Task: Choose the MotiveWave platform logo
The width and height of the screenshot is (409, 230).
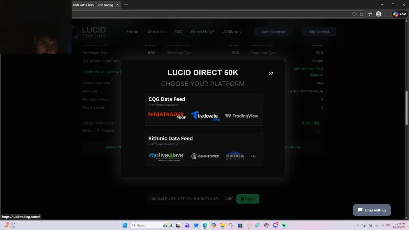Action: [x=166, y=157]
